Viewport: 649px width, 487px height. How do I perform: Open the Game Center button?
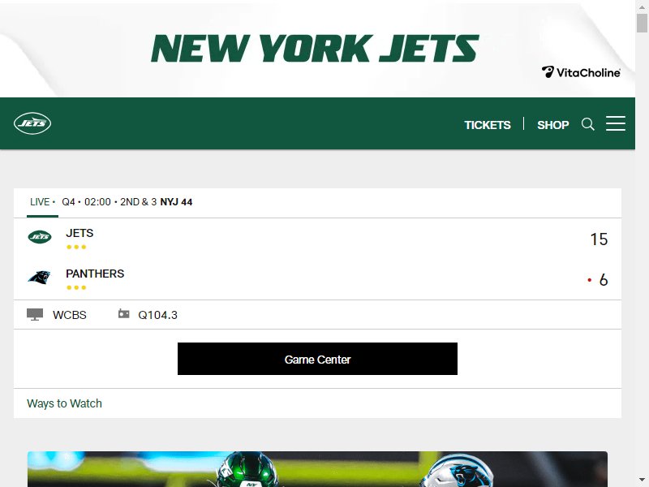(317, 359)
